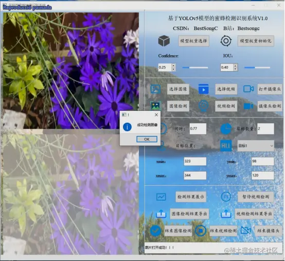
Task: Click 结束图像检测 button
Action: [x=178, y=231]
